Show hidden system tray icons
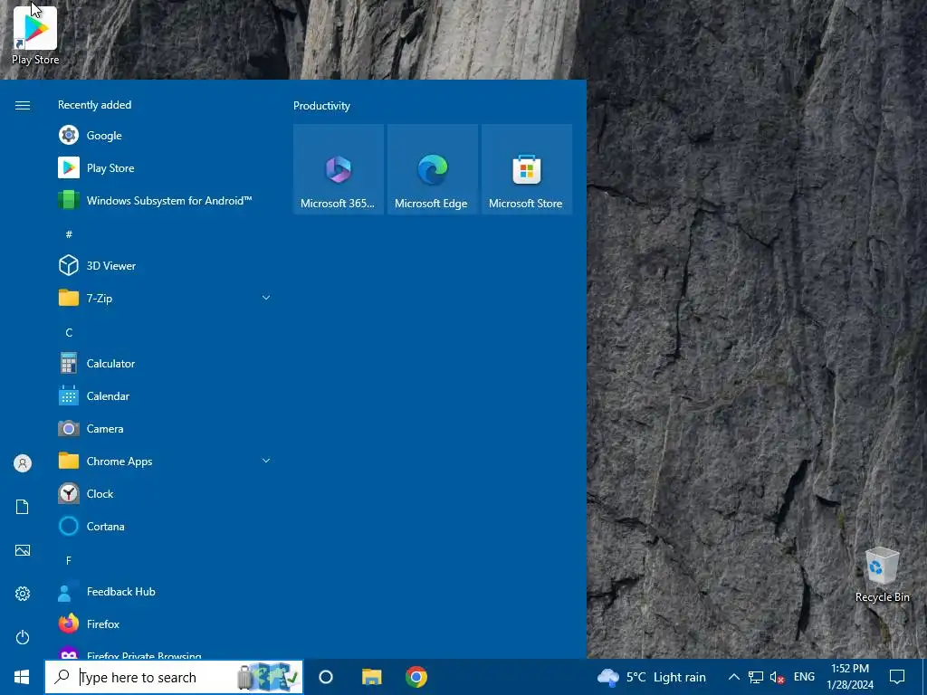Screen dimensions: 927x695 click(x=733, y=677)
